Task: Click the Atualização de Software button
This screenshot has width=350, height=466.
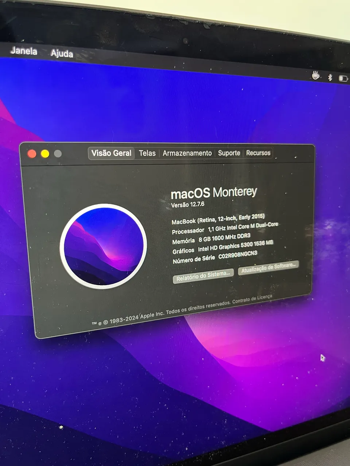Action: [x=268, y=268]
